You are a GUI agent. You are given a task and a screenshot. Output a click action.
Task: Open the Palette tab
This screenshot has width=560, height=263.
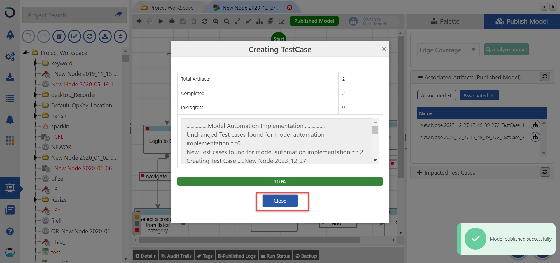coord(445,21)
